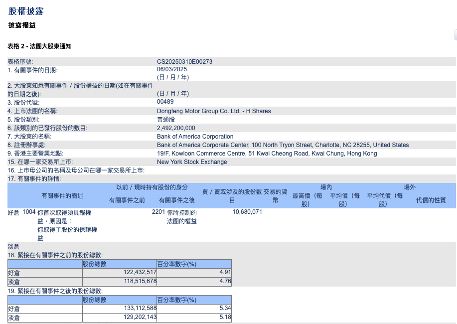Click the Kowloon Commerce Centre address

(x=267, y=154)
